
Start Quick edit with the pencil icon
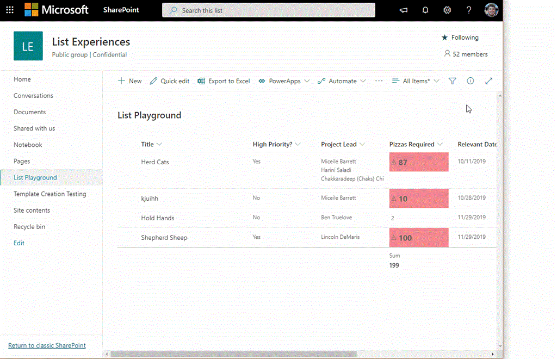(x=169, y=81)
